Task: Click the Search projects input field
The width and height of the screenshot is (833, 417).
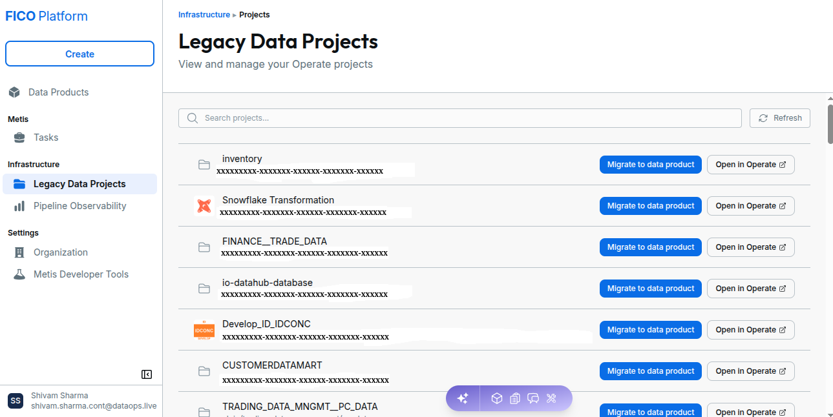Action: [x=460, y=118]
